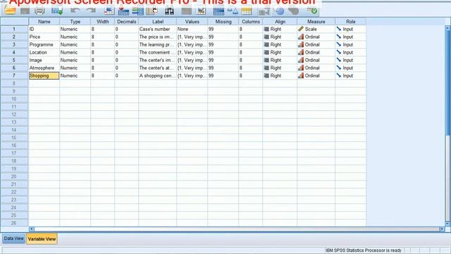Click the Scale measure cell for ID

tap(316, 29)
